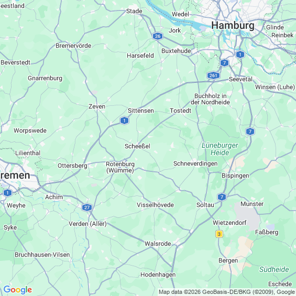The image size is (296, 296).
Task: Click the route 7 shield east of Lüneburger Heide
Action: pos(250,131)
